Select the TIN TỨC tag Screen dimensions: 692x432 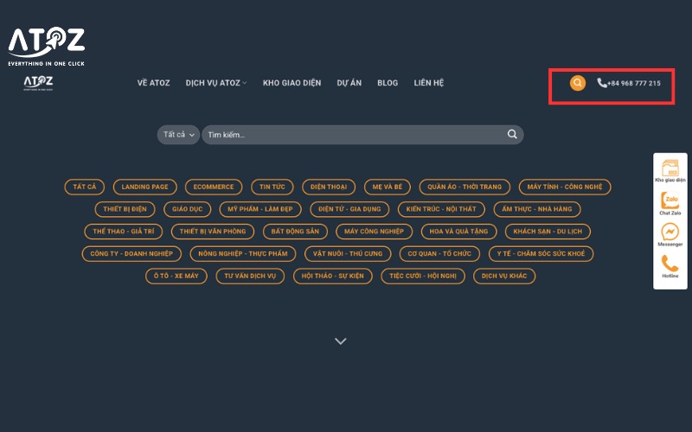[272, 187]
